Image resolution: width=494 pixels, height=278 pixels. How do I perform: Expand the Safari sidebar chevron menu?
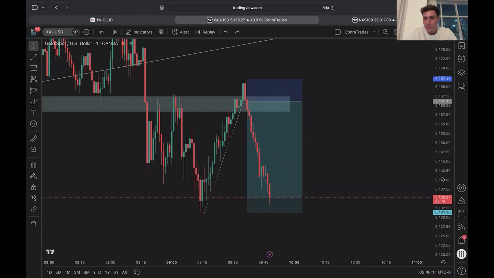coord(43,8)
